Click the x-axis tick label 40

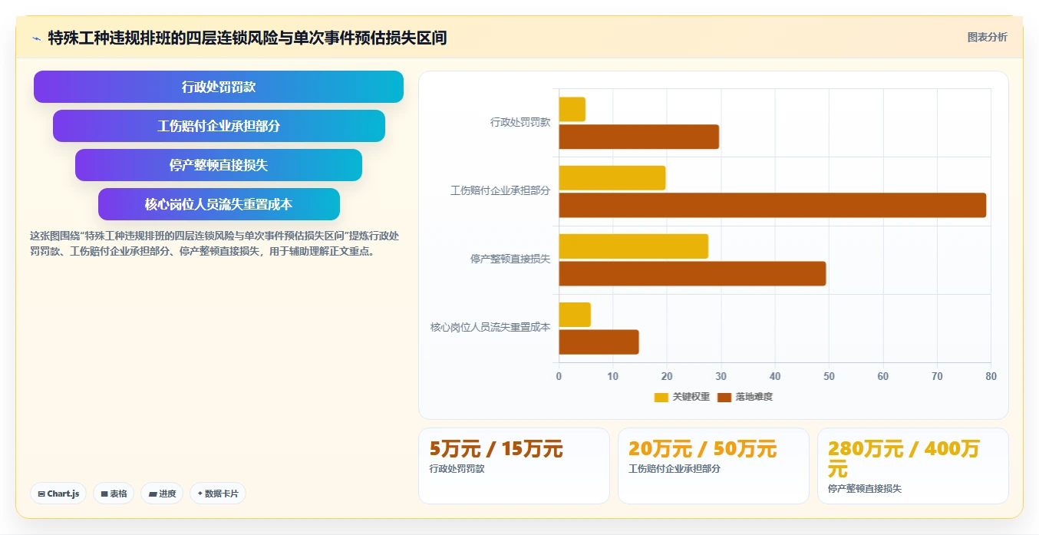click(x=775, y=376)
